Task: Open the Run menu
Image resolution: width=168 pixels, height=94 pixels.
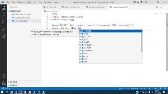Action: [x=40, y=2]
